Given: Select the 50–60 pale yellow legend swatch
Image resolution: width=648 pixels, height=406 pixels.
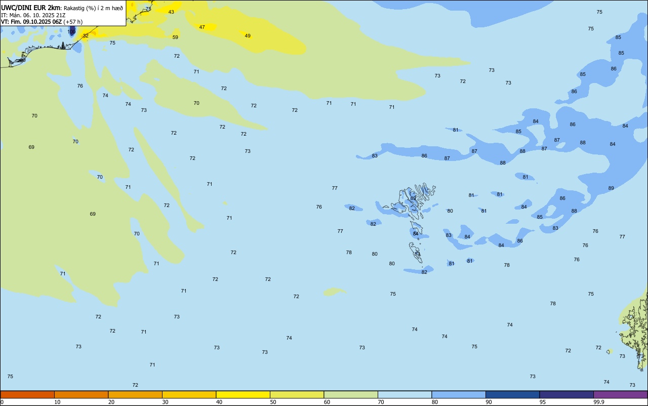Looking at the screenshot, I should [297, 394].
